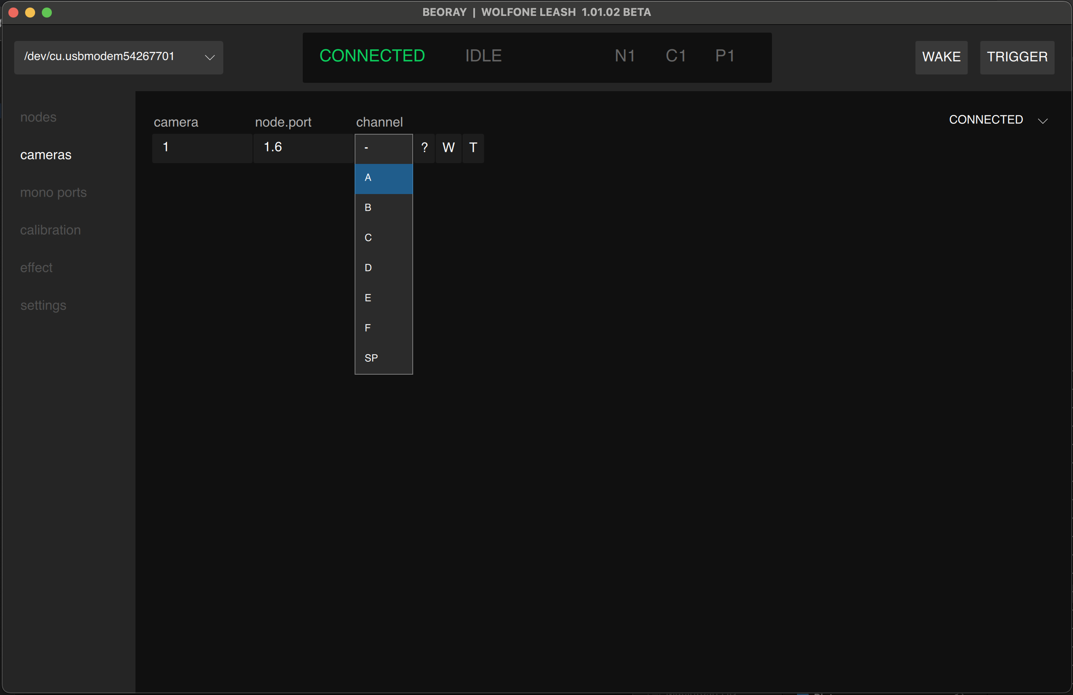Select channel A from the list

(x=383, y=179)
